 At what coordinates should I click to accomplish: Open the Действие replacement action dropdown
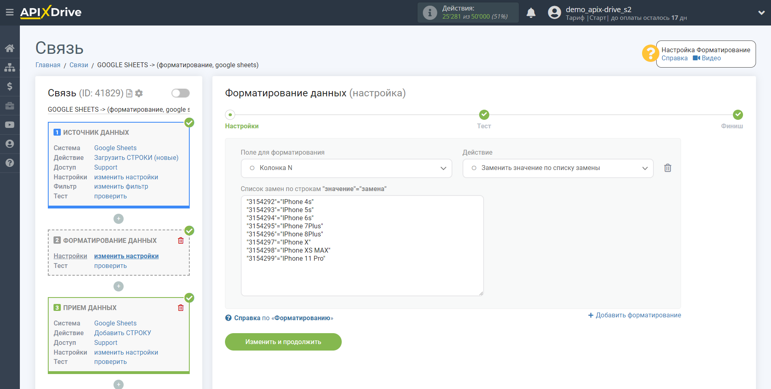click(x=558, y=168)
